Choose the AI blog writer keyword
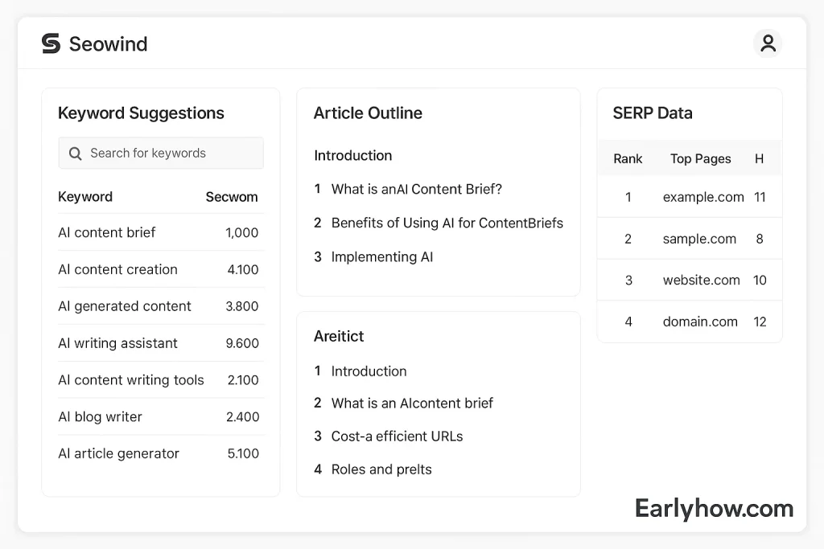824x549 pixels. (100, 417)
